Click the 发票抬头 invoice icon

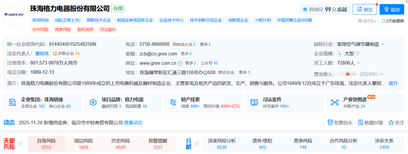click(x=330, y=123)
